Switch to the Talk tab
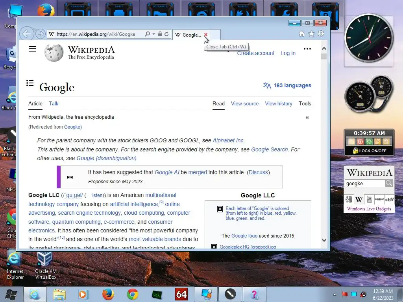The height and width of the screenshot is (302, 403). tap(54, 103)
